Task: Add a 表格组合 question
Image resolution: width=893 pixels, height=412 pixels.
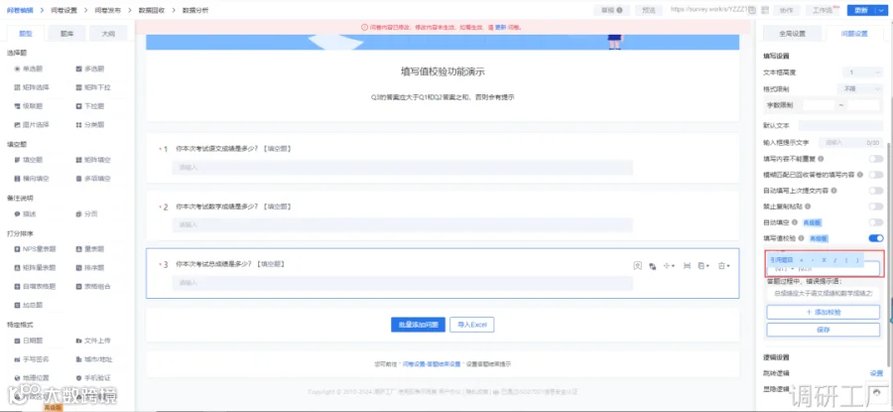Action: pyautogui.click(x=93, y=286)
